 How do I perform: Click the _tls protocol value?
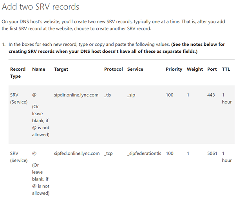pyautogui.click(x=107, y=95)
